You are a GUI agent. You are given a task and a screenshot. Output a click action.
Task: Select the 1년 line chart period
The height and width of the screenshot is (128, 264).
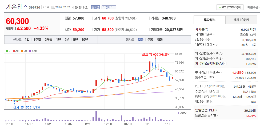58,40
